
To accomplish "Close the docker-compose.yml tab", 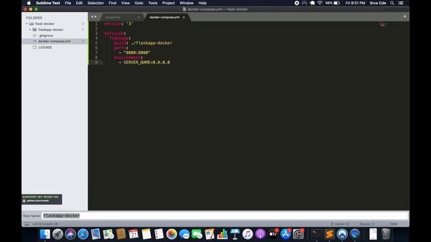I will click(x=184, y=17).
